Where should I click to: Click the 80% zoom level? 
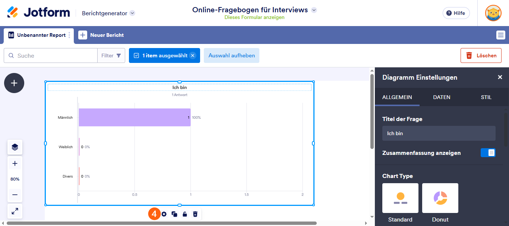coord(15,179)
